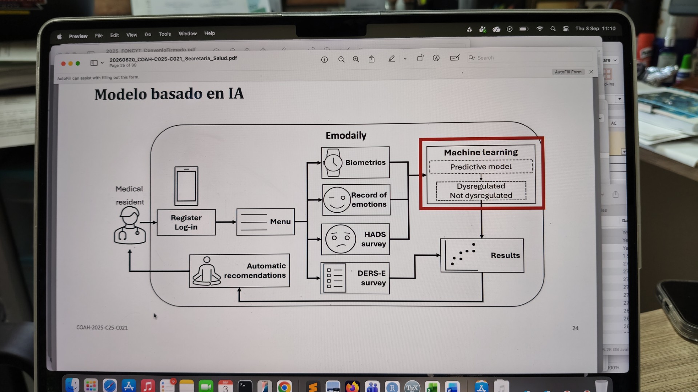Viewport: 698px width, 392px height.
Task: Zoom in using the magnifier plus icon
Action: click(356, 59)
